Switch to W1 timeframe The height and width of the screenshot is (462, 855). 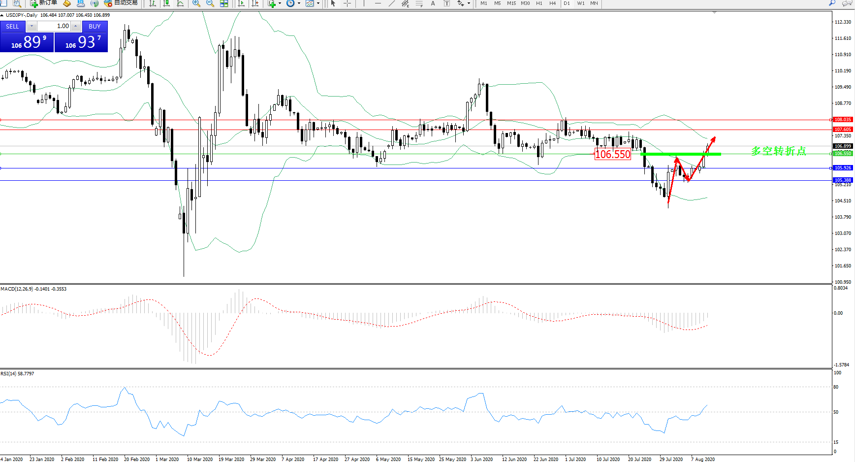pos(581,3)
